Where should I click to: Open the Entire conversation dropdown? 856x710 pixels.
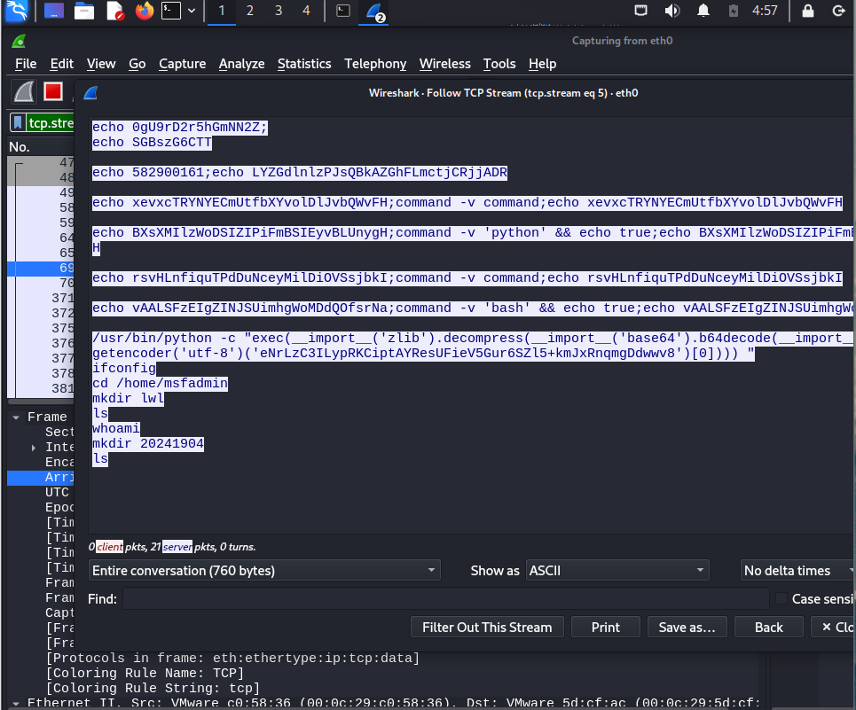tap(264, 571)
